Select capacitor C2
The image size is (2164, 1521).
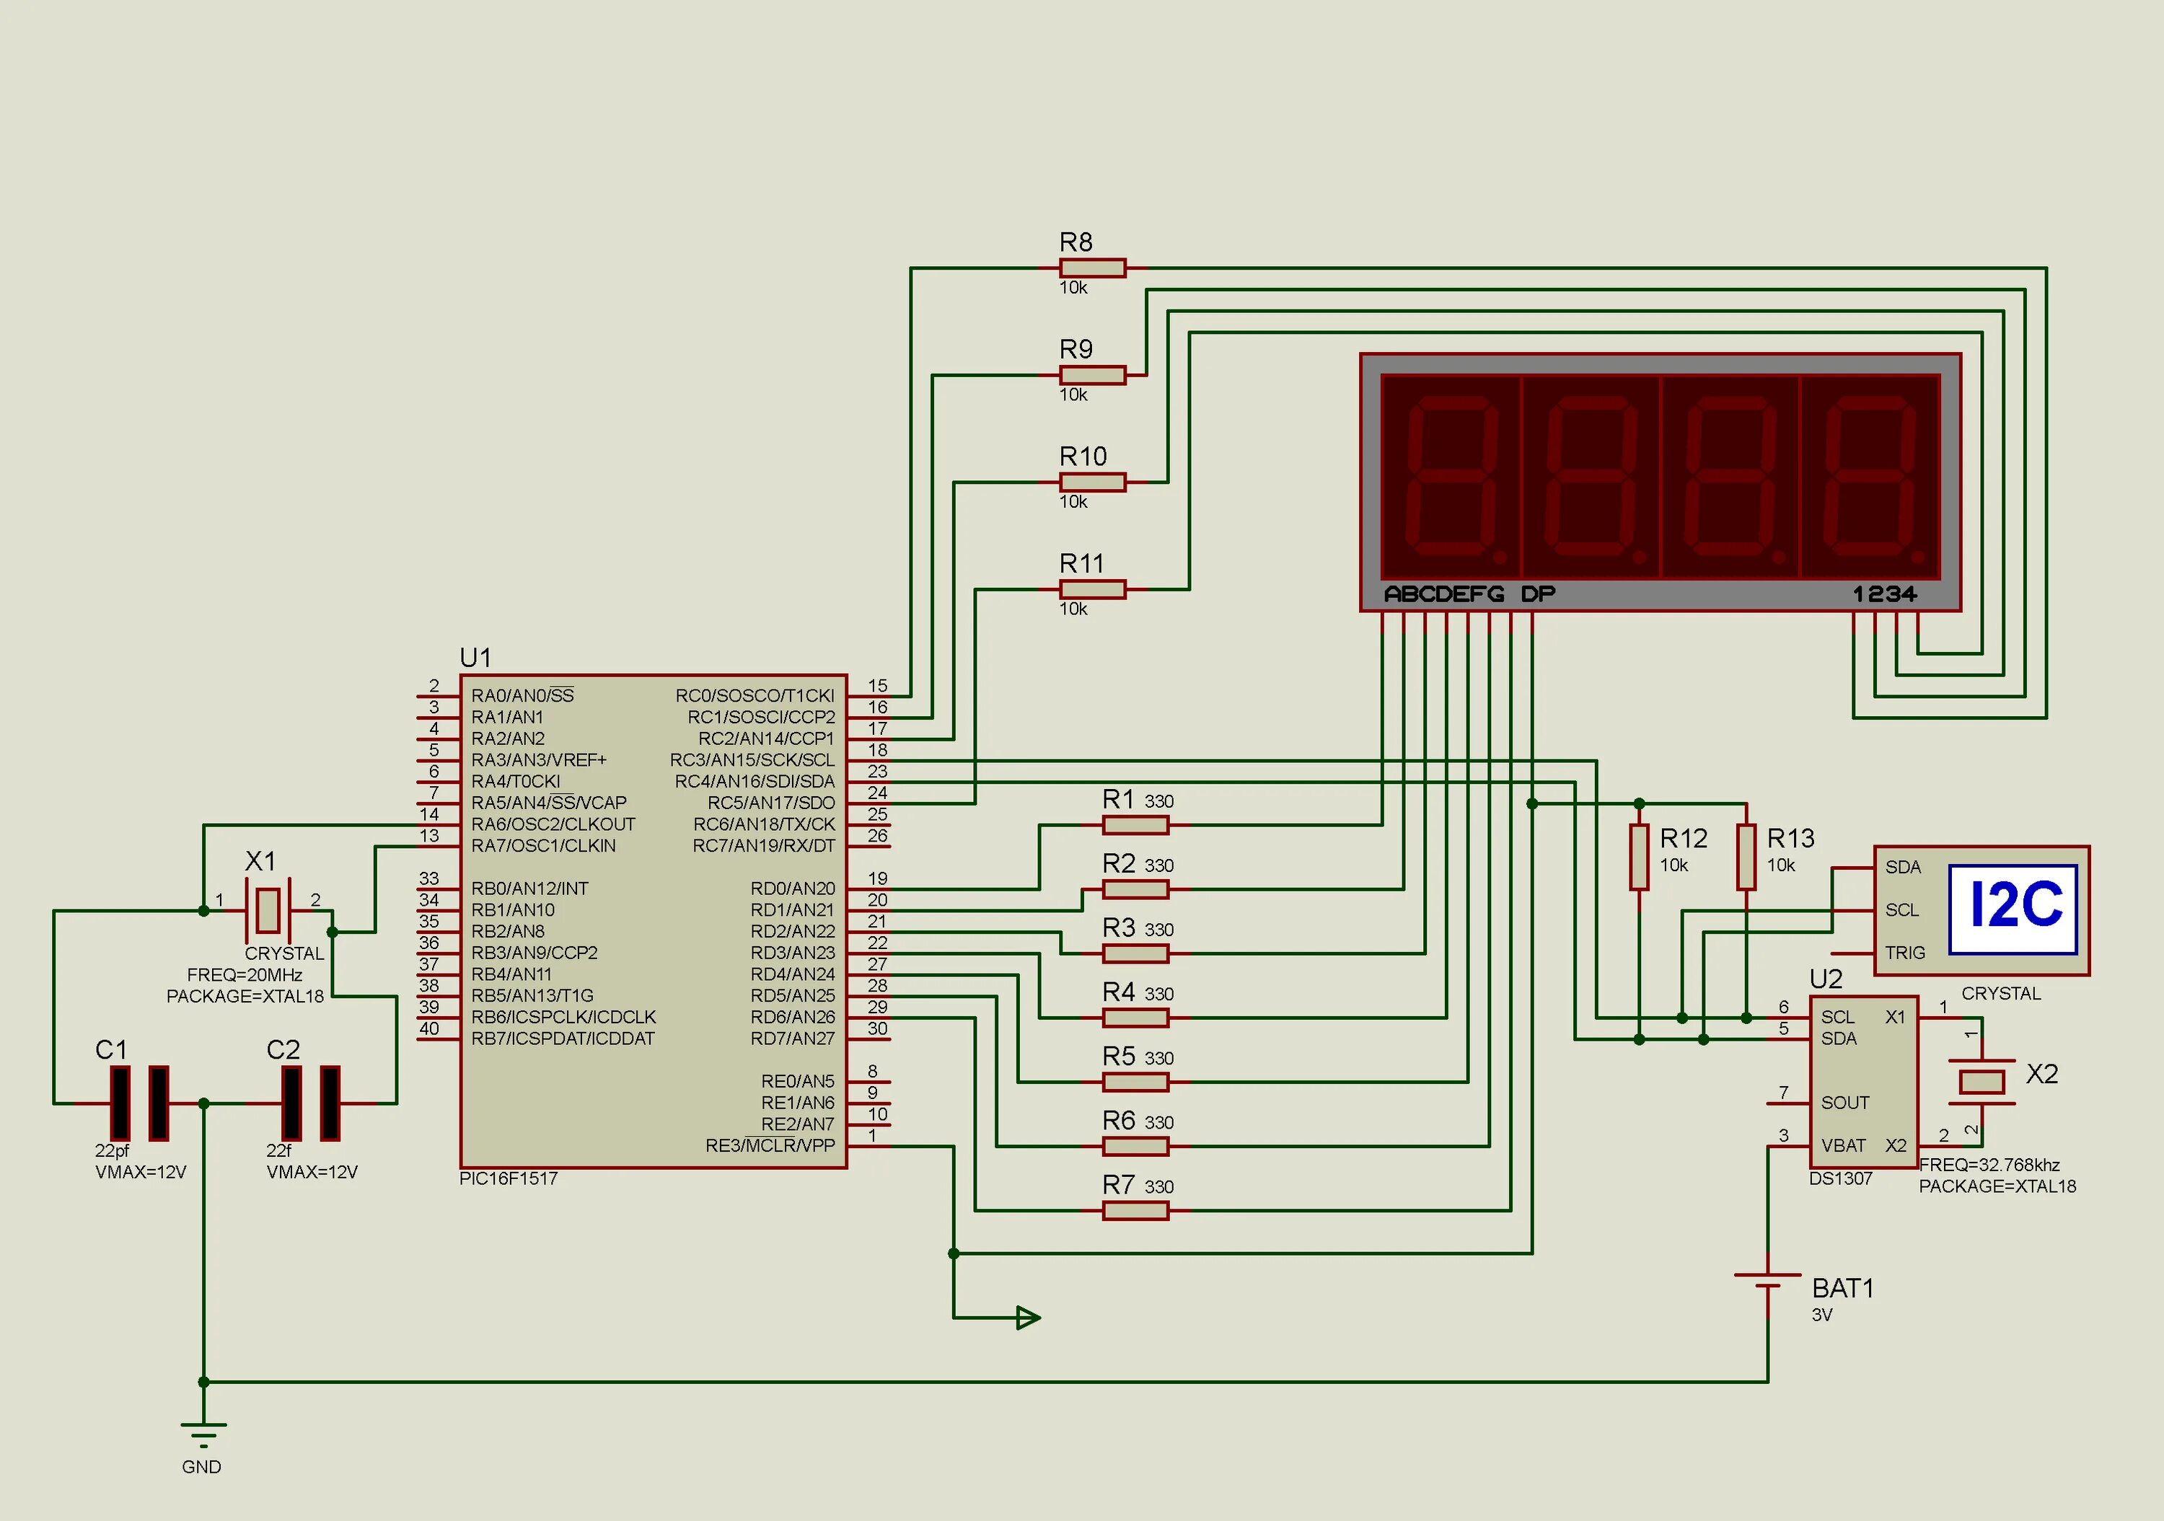pos(311,1103)
